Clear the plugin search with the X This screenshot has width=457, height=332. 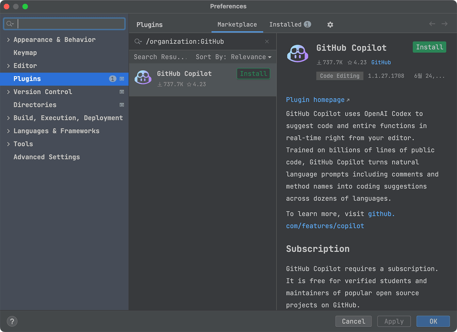[x=267, y=41]
